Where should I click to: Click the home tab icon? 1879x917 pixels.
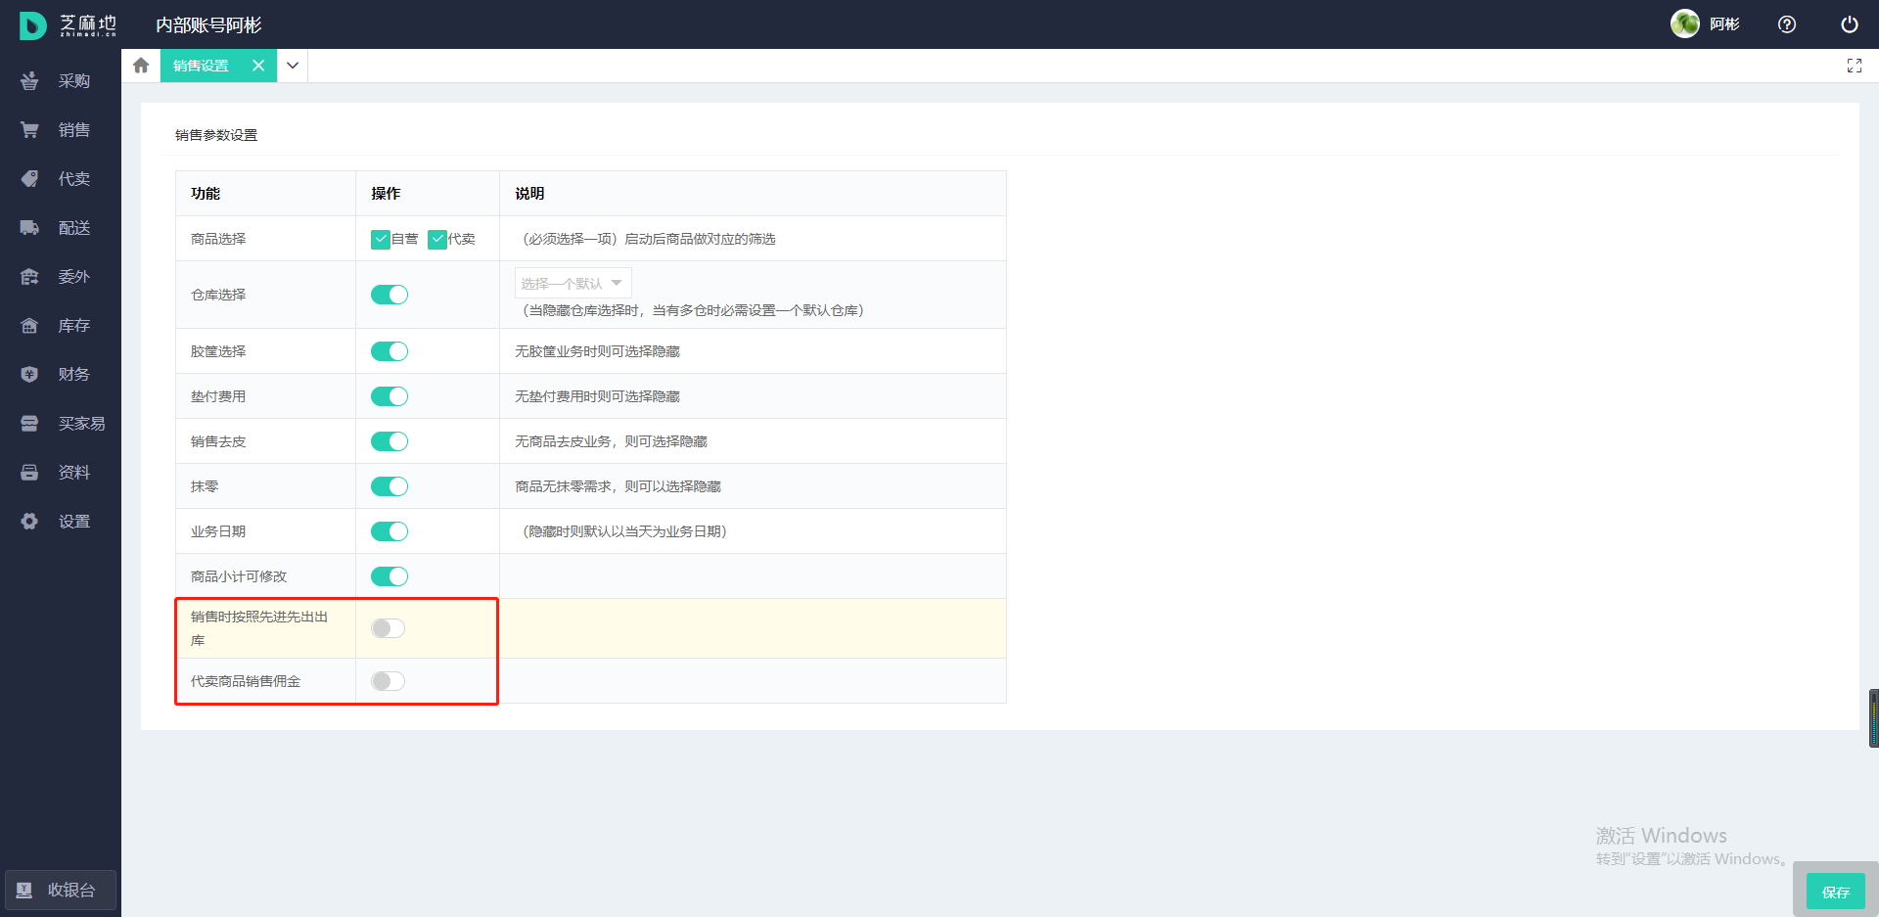(141, 66)
